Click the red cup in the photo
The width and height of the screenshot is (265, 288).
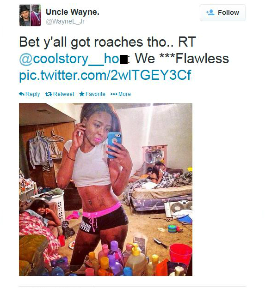(180, 254)
